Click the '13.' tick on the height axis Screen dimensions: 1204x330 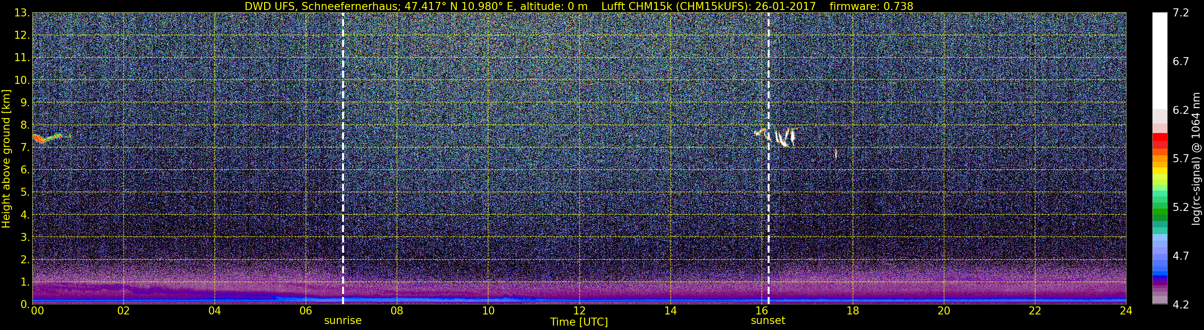pyautogui.click(x=22, y=13)
